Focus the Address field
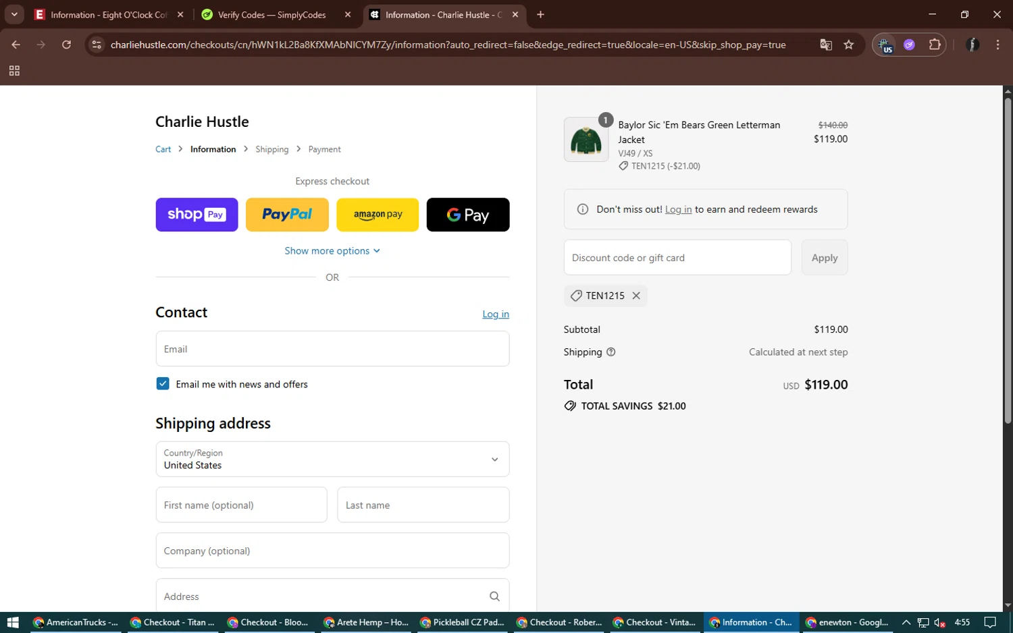 pyautogui.click(x=332, y=596)
